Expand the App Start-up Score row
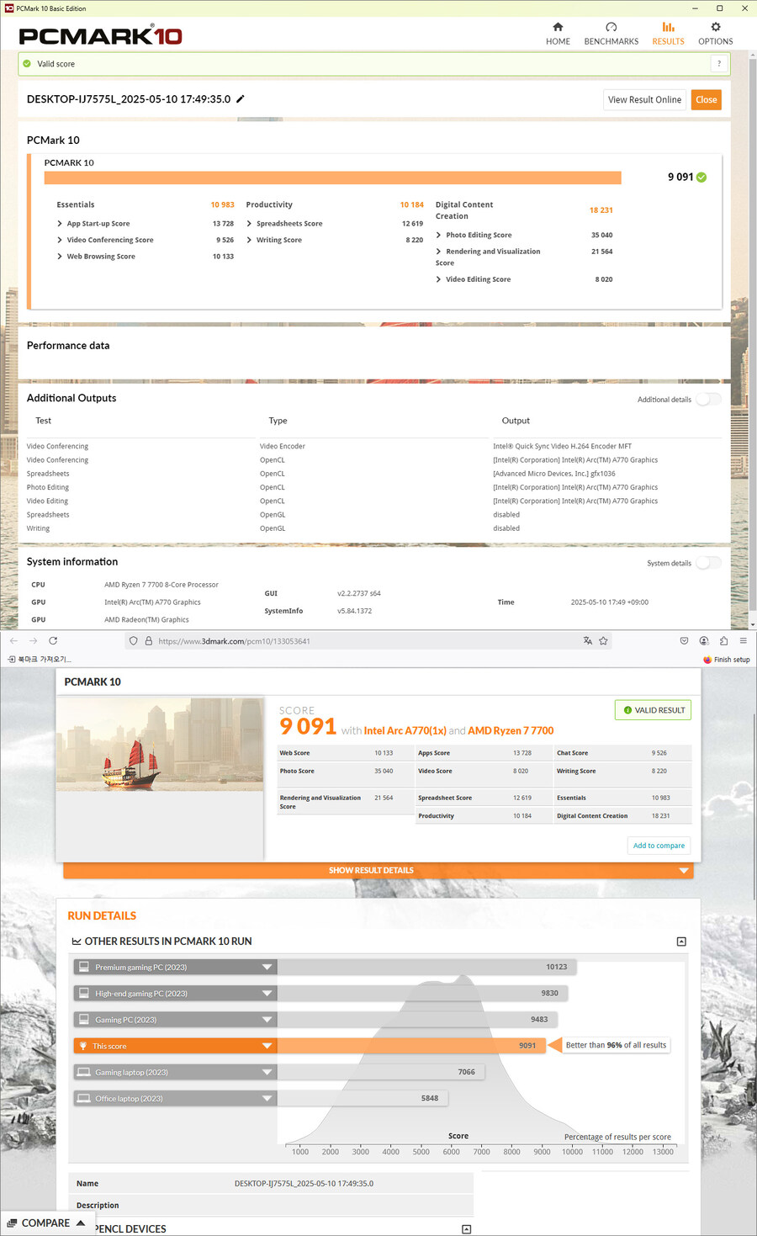 point(60,224)
